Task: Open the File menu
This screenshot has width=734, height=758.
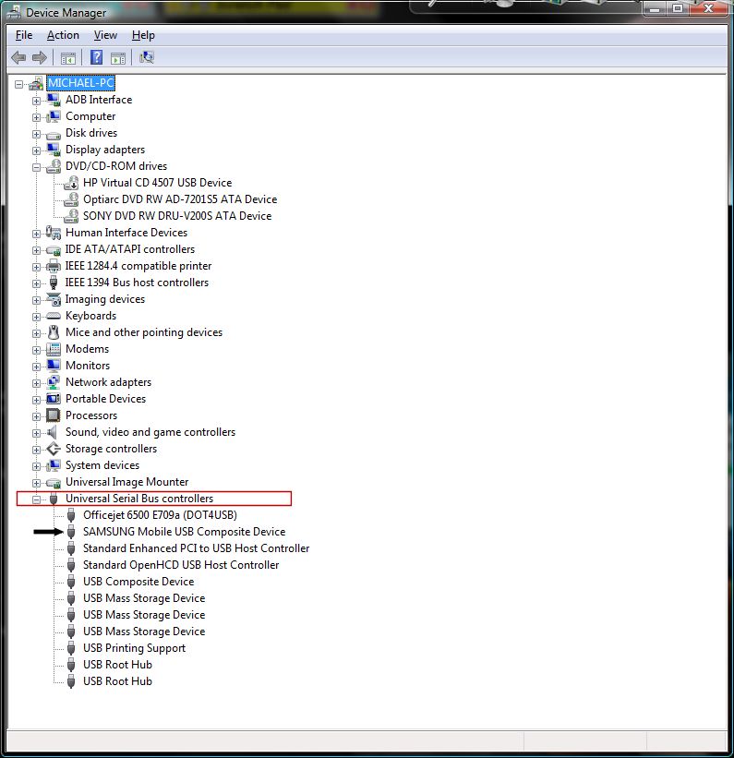Action: pyautogui.click(x=24, y=35)
